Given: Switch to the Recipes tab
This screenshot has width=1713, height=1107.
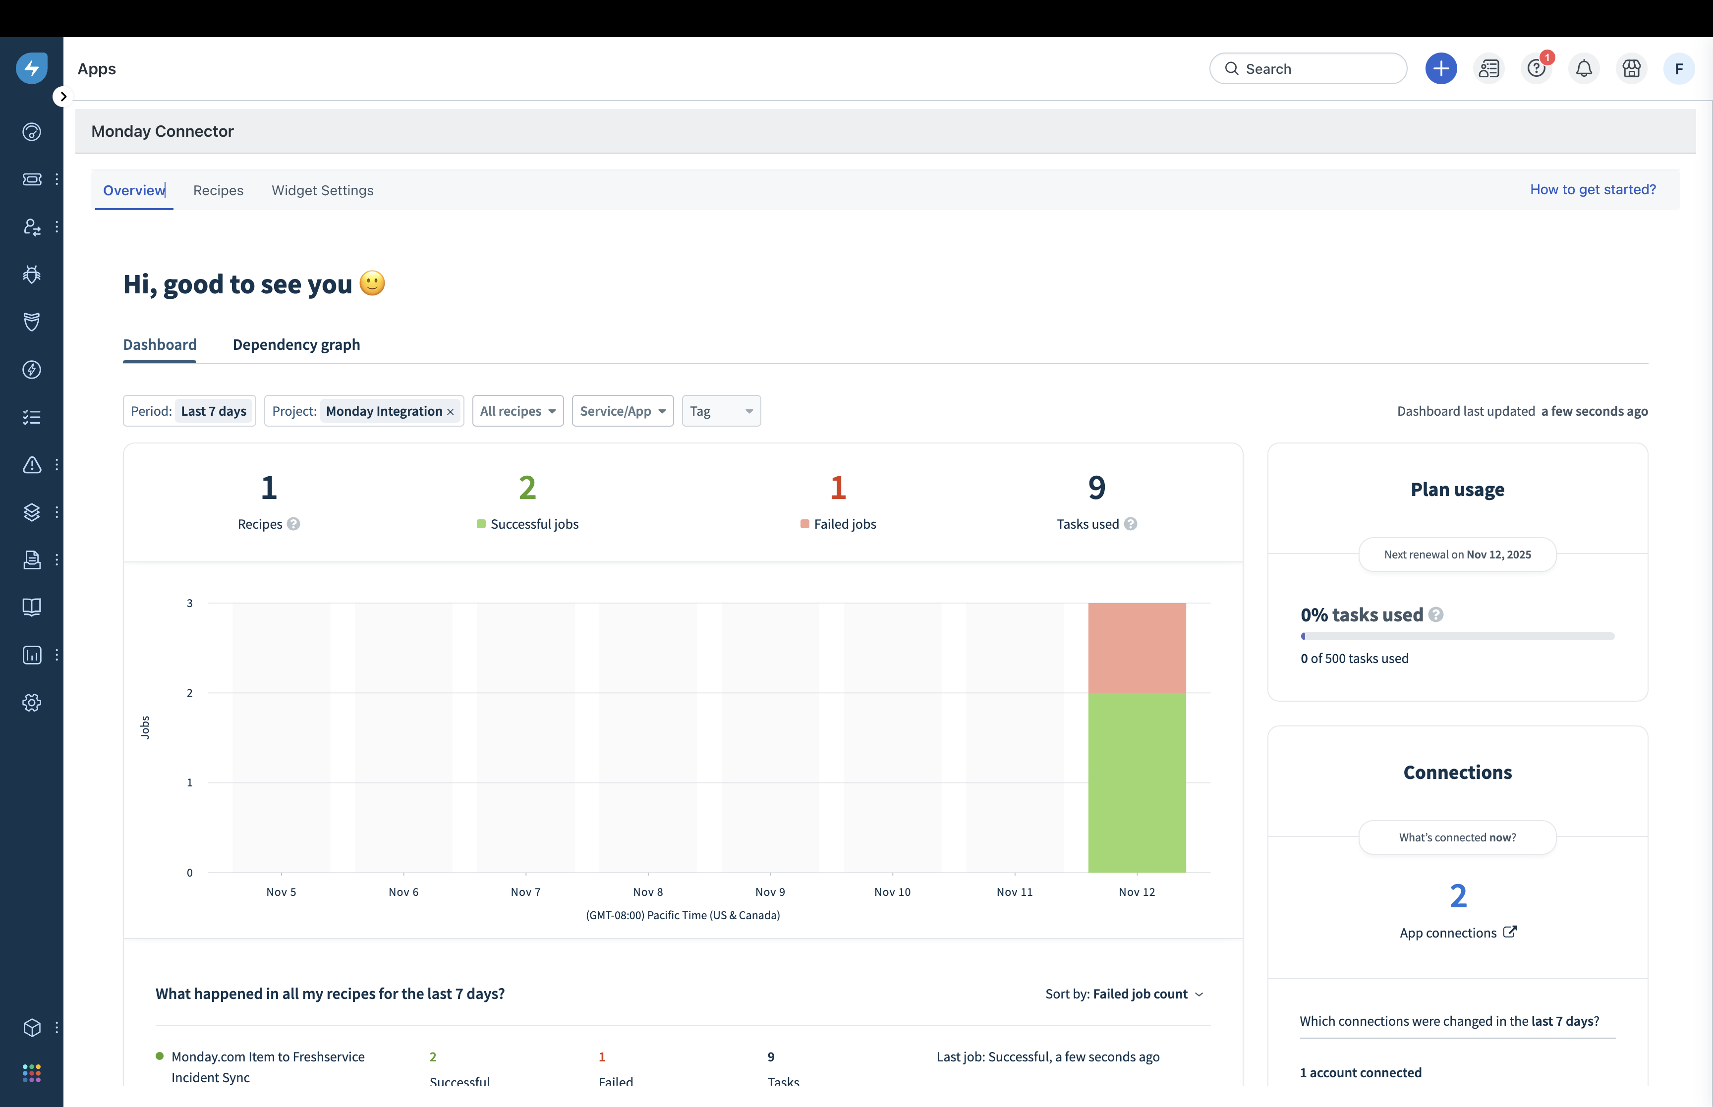Looking at the screenshot, I should tap(218, 190).
